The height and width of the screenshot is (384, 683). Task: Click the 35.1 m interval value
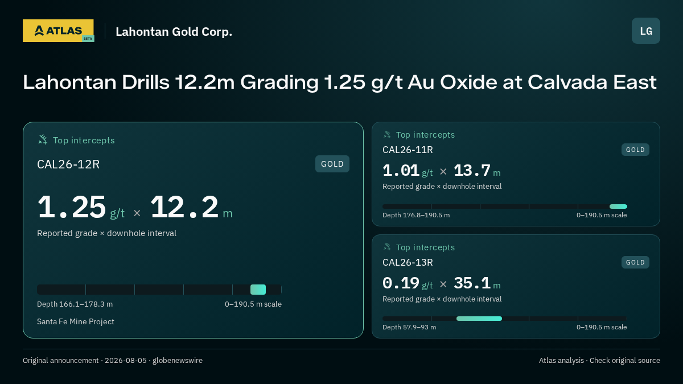coord(477,283)
